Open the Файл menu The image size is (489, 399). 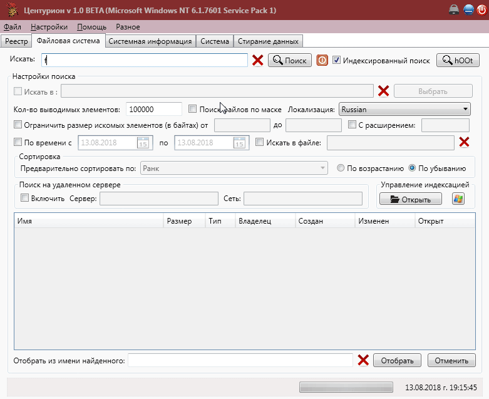(13, 27)
